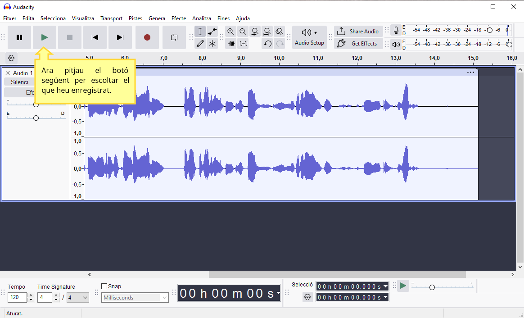Open the Selecciona menu
Viewport: 524px width, 318px height.
pyautogui.click(x=53, y=18)
